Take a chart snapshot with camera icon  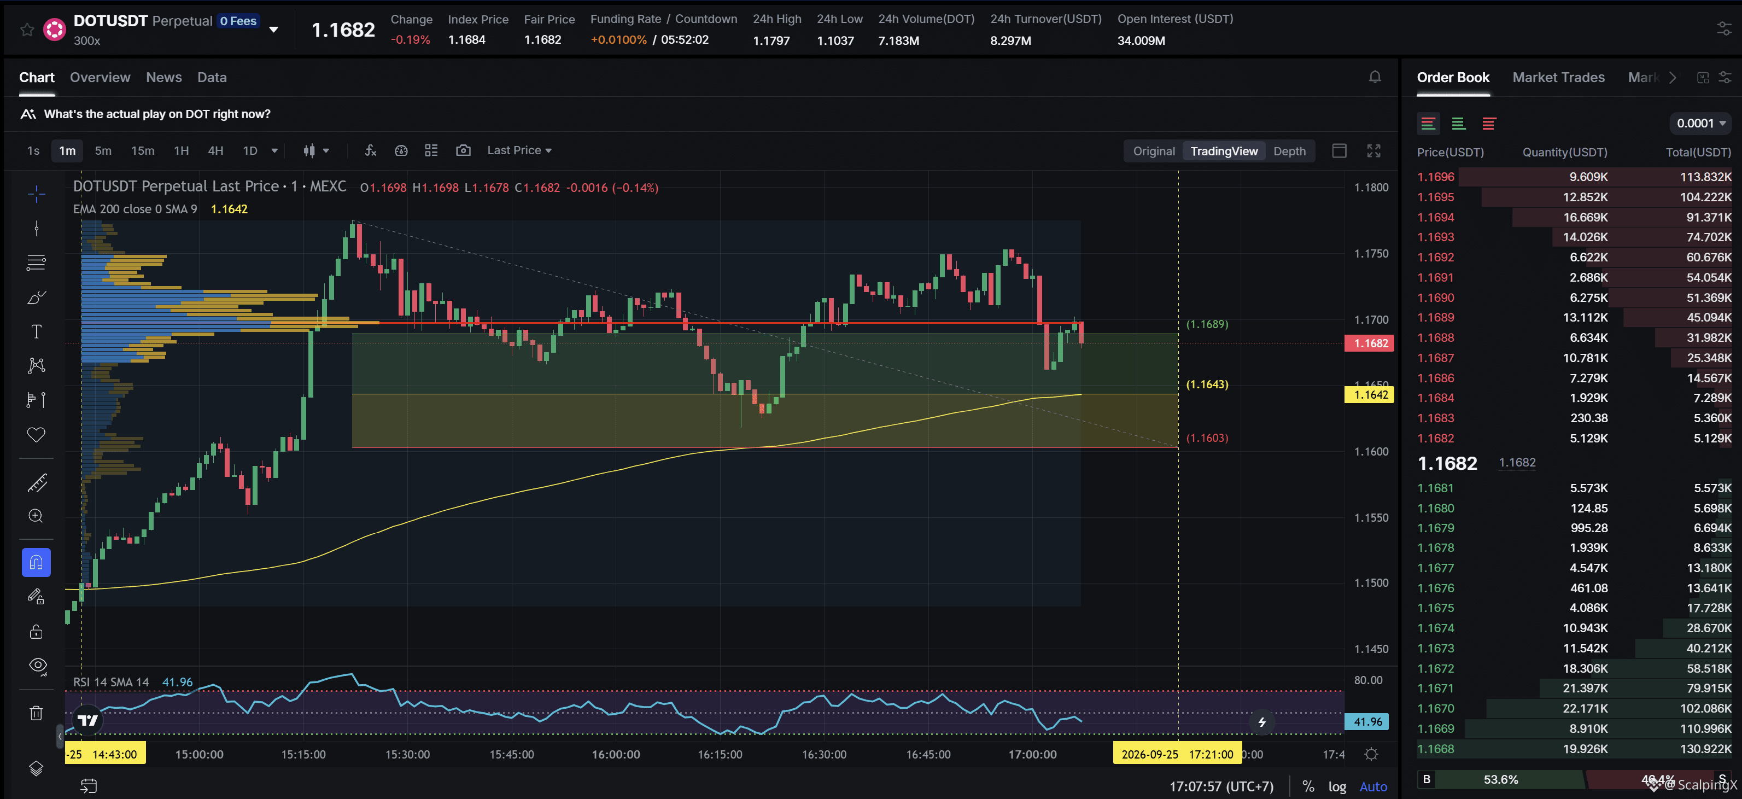(463, 150)
